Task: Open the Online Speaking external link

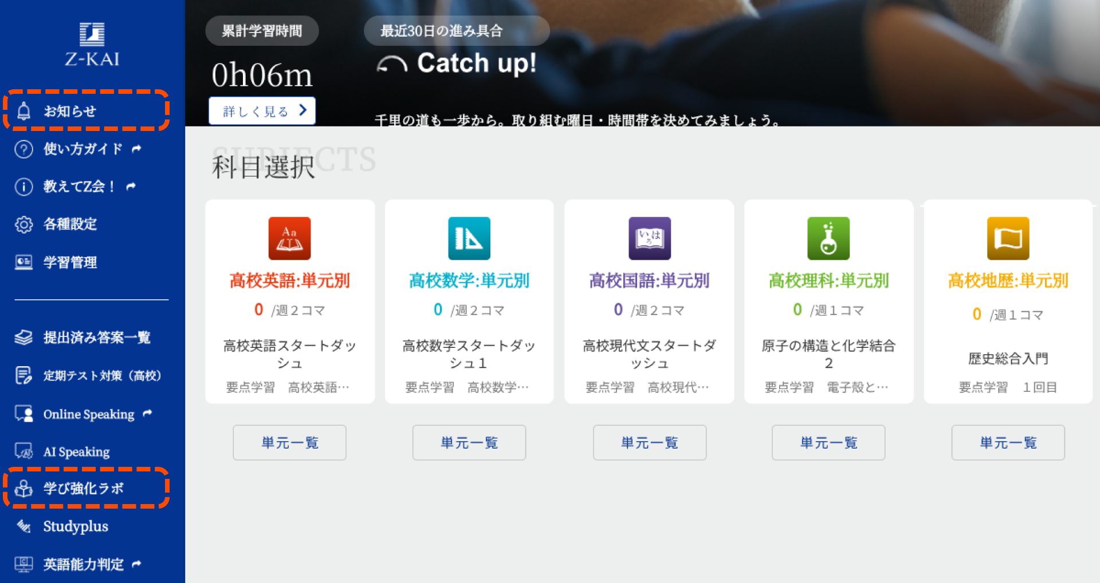Action: (x=89, y=414)
